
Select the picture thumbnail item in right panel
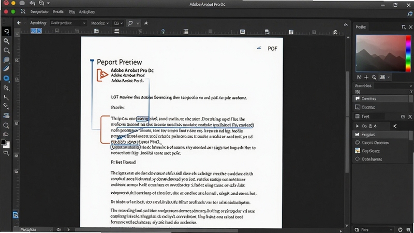(x=380, y=151)
